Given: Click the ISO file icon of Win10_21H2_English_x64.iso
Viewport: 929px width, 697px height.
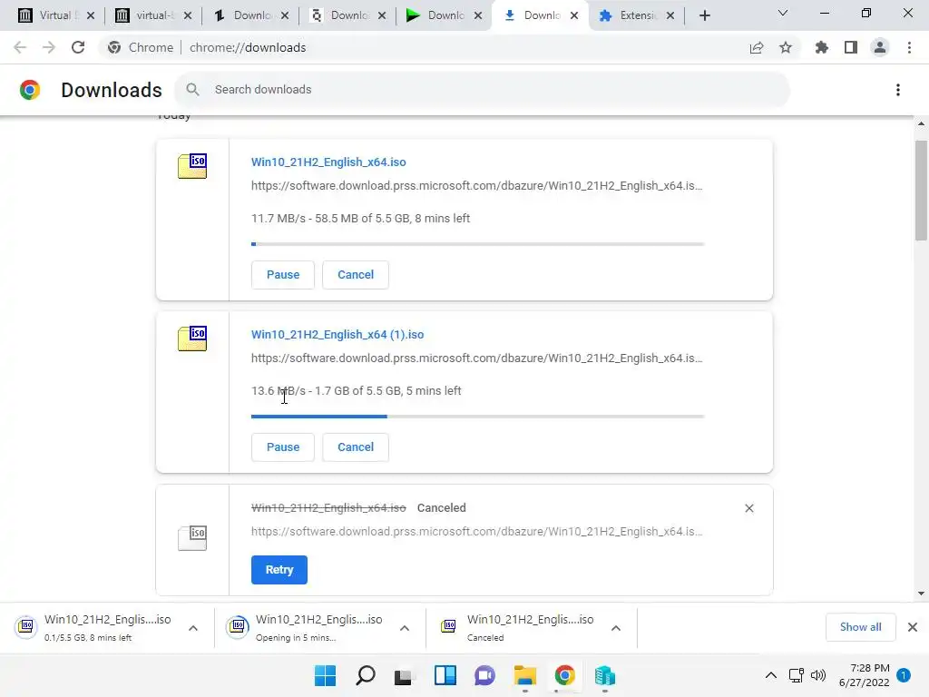Looking at the screenshot, I should click(x=192, y=166).
